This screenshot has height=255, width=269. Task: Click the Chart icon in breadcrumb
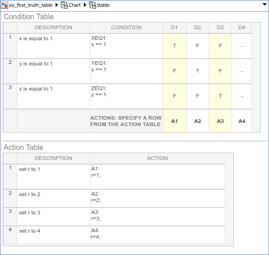coord(64,5)
